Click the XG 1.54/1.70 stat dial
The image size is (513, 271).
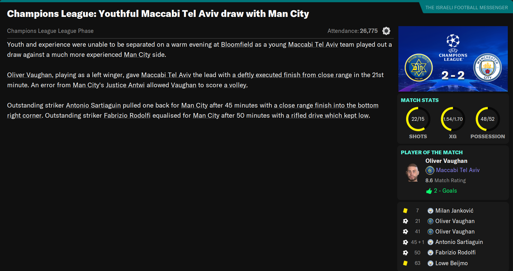[453, 119]
